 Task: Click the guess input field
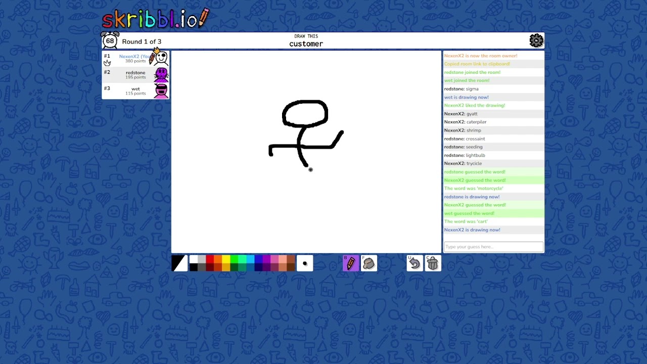493,247
